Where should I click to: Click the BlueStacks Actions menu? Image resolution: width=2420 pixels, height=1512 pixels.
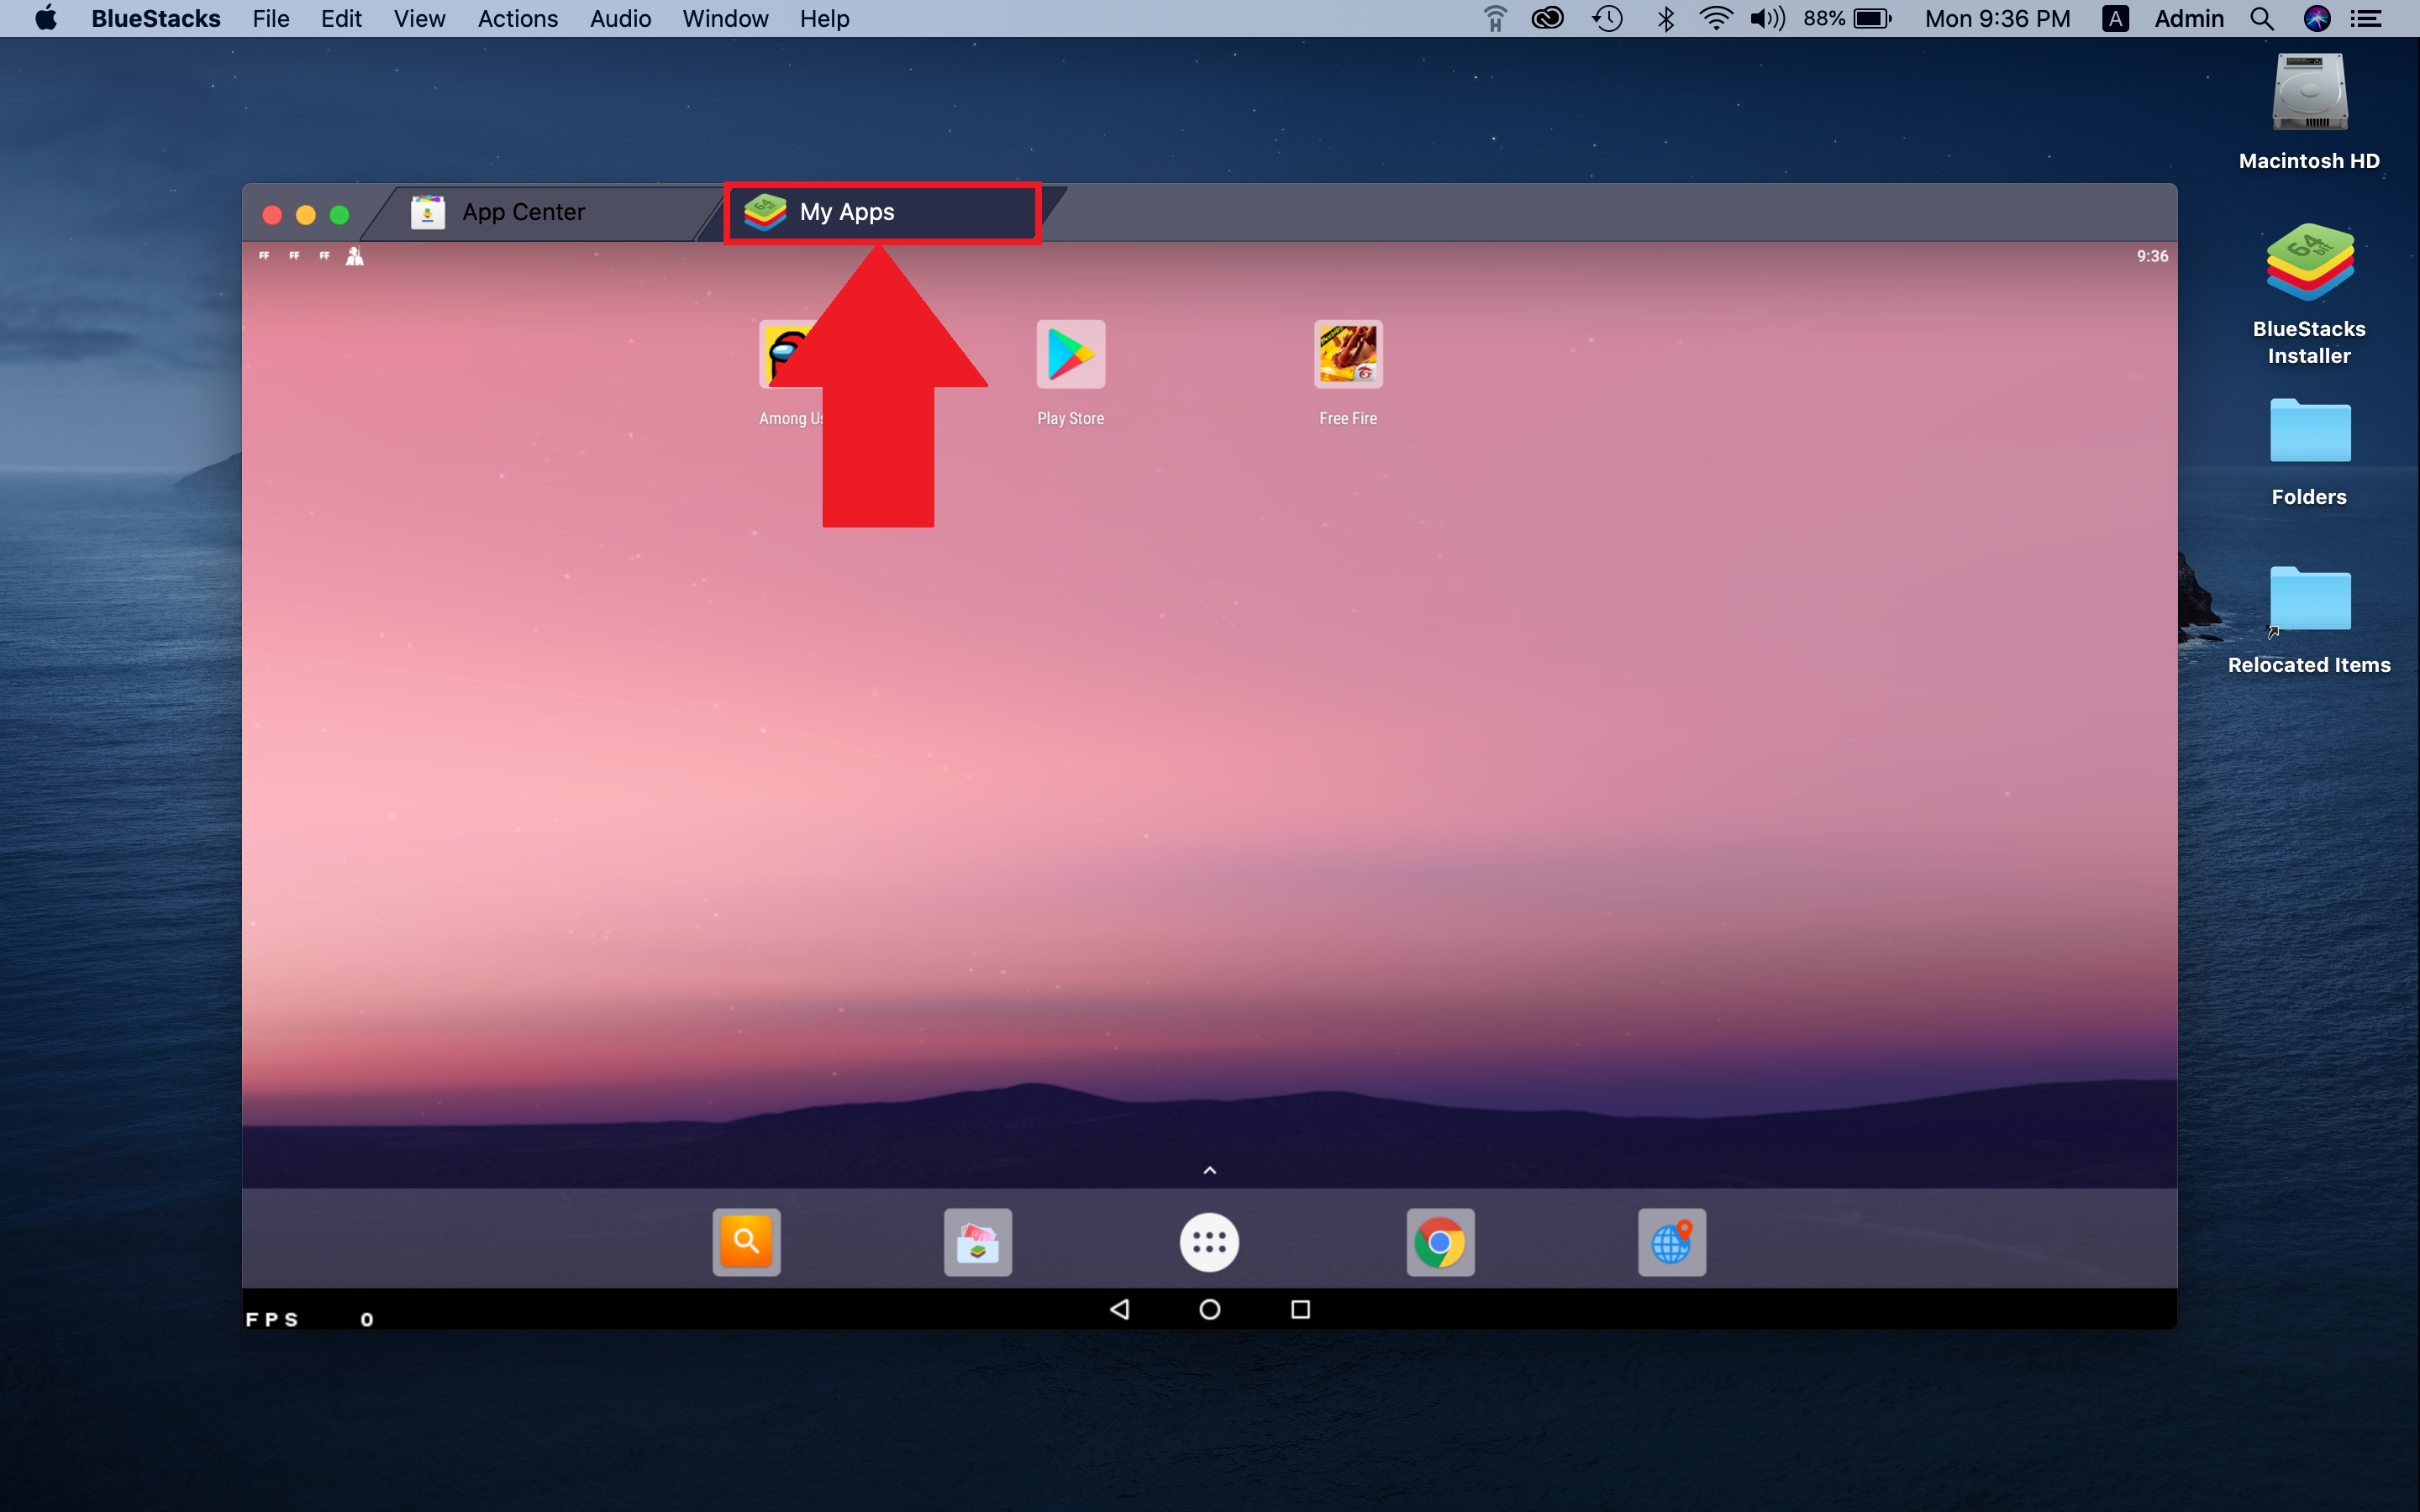[516, 19]
